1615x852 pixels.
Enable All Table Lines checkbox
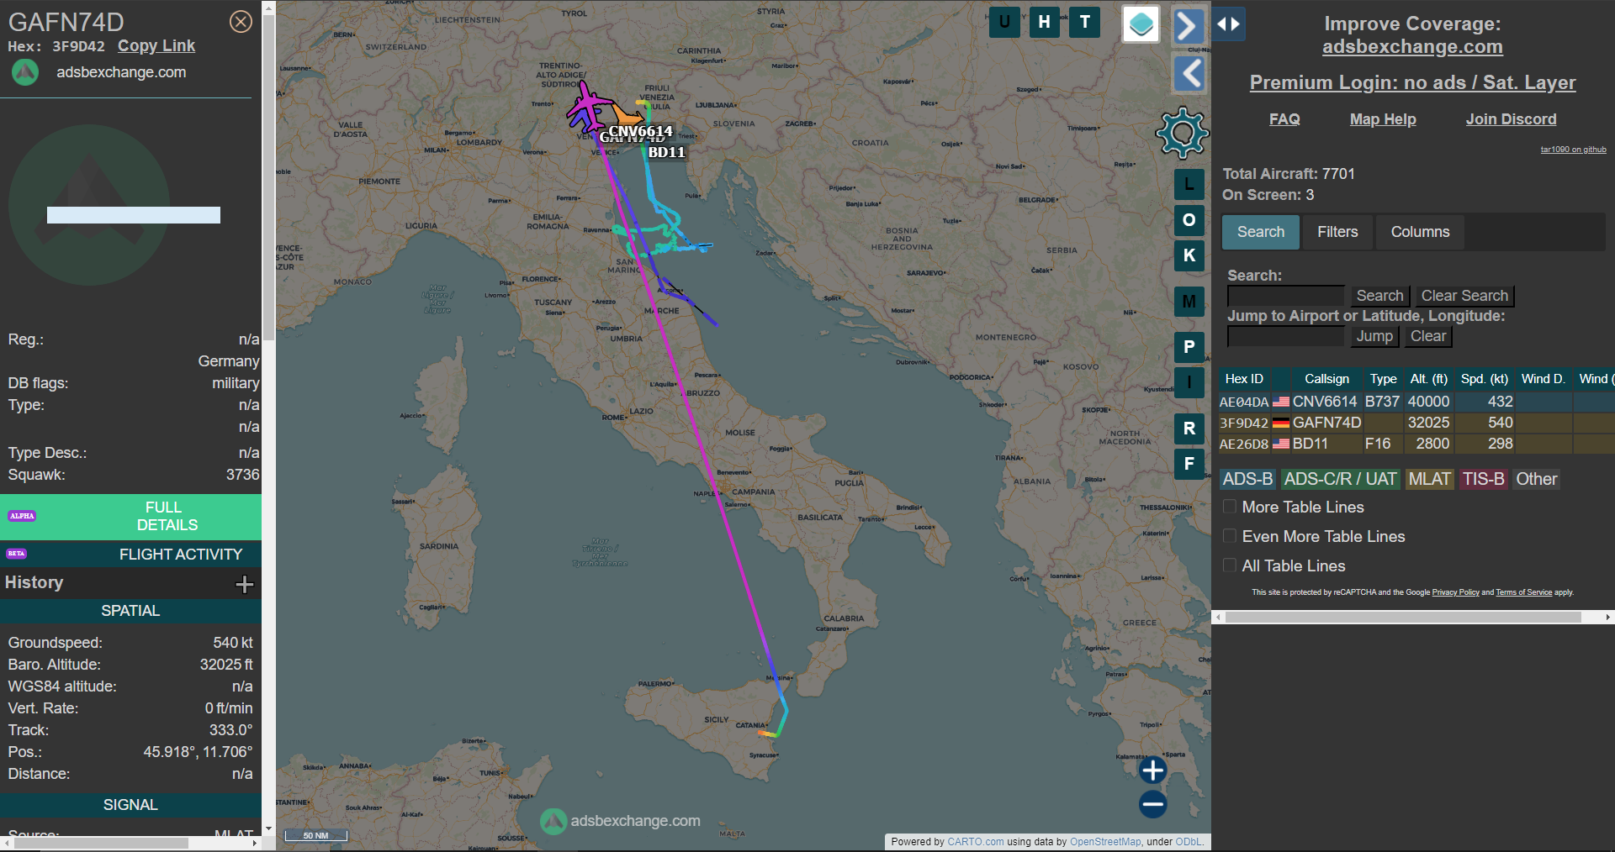tap(1230, 565)
